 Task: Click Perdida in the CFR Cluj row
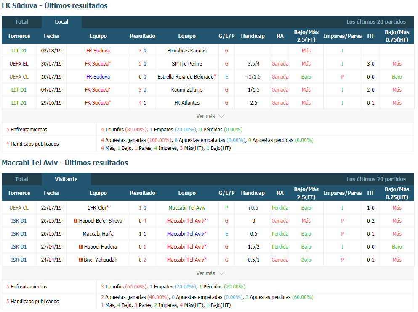click(280, 208)
